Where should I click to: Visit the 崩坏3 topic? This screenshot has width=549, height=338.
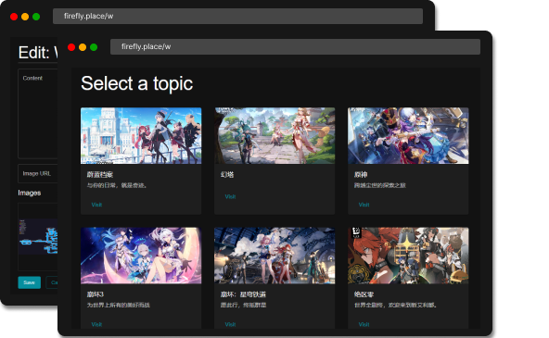[96, 324]
